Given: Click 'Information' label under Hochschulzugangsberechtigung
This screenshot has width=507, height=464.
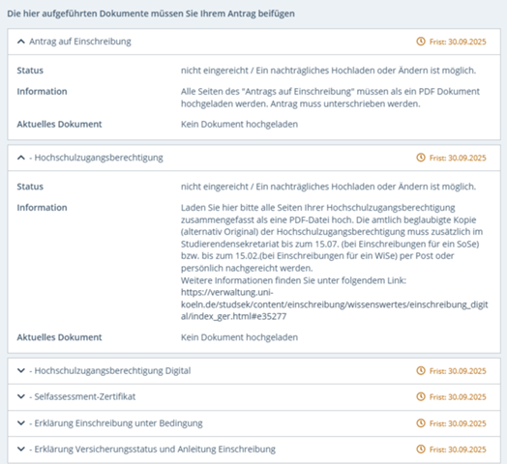Looking at the screenshot, I should (42, 208).
